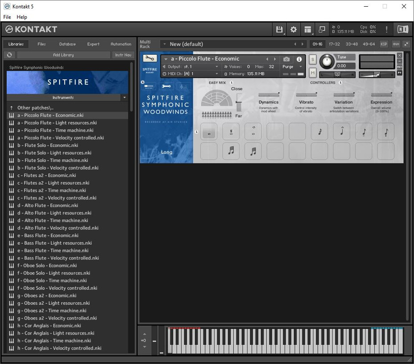The width and height of the screenshot is (414, 364).
Task: Toggle the Instr Nav pane button
Action: point(123,55)
